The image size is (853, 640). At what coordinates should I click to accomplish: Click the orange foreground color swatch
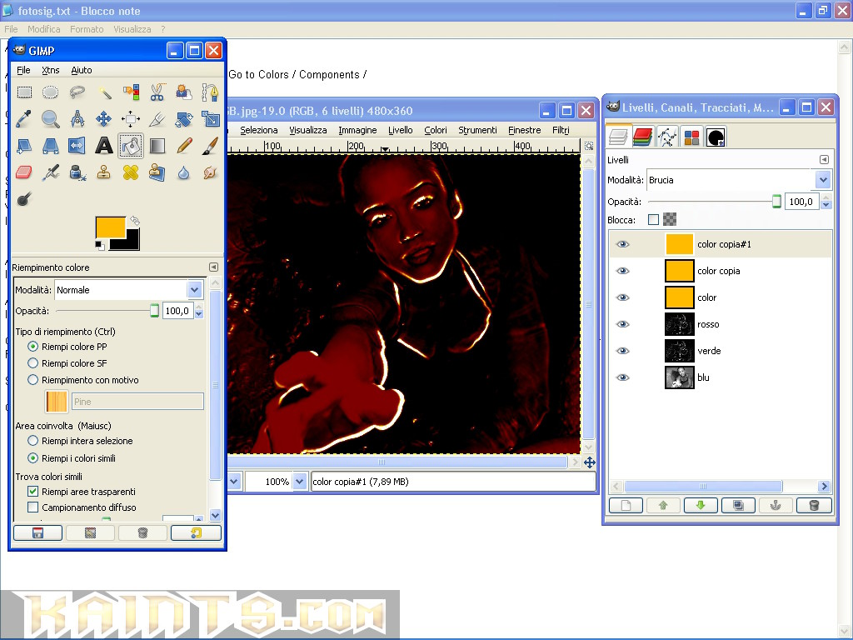pos(111,227)
